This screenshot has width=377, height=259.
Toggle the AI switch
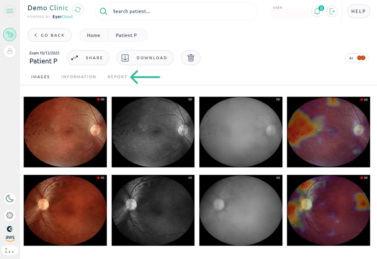coord(360,58)
